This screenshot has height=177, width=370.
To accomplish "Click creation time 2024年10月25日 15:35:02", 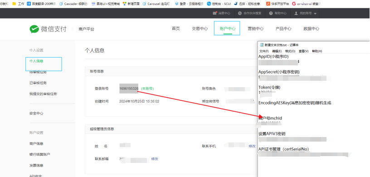I will (139, 101).
